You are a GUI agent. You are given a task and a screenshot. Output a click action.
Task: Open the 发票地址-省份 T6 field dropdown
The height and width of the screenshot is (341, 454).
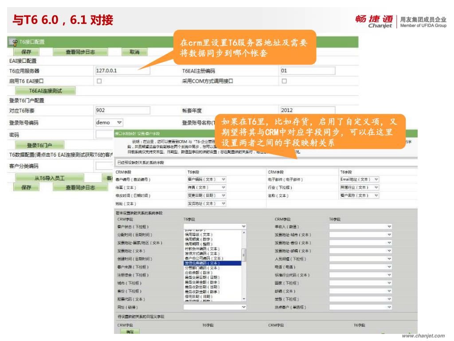pos(389,243)
